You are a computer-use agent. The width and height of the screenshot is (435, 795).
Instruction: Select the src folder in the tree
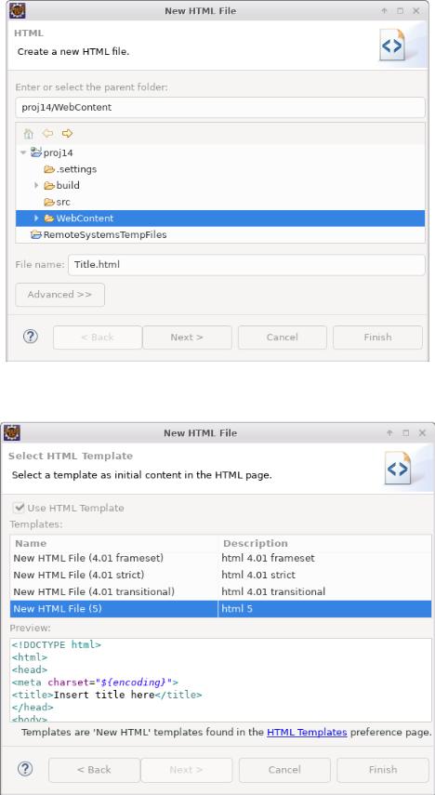click(63, 202)
